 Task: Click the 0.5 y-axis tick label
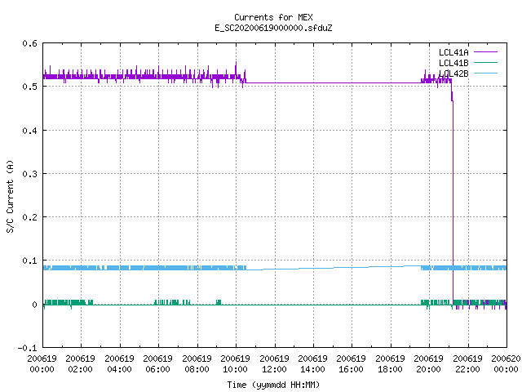[x=30, y=87]
